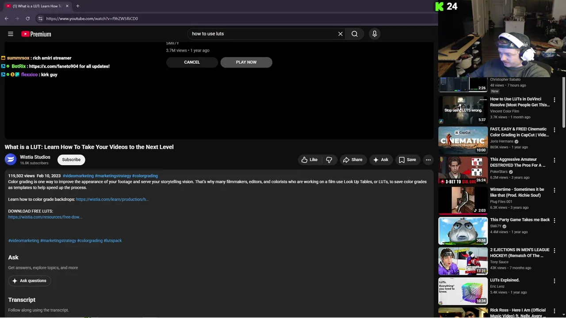Open 'This Party Game Takes me Back' title
Image resolution: width=566 pixels, height=318 pixels.
click(520, 220)
